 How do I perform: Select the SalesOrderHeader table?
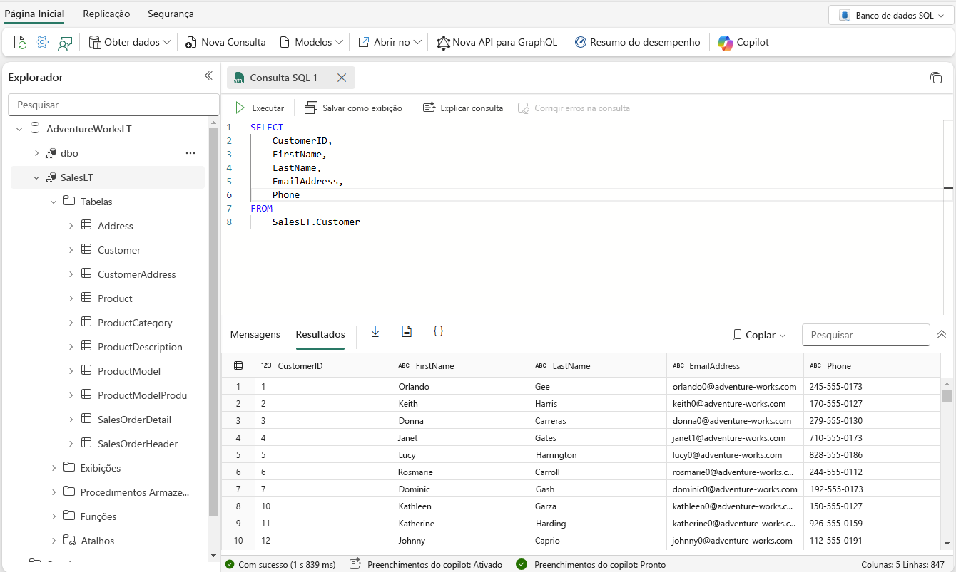pos(138,444)
